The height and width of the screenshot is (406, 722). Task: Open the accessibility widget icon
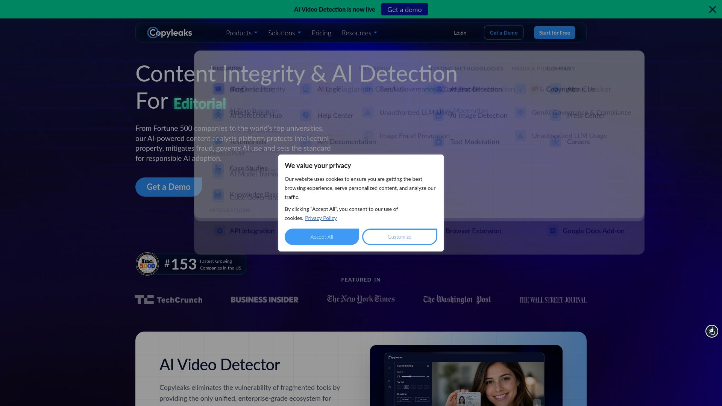(711, 331)
